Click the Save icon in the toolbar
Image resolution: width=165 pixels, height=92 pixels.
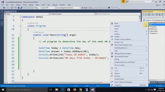19,8
